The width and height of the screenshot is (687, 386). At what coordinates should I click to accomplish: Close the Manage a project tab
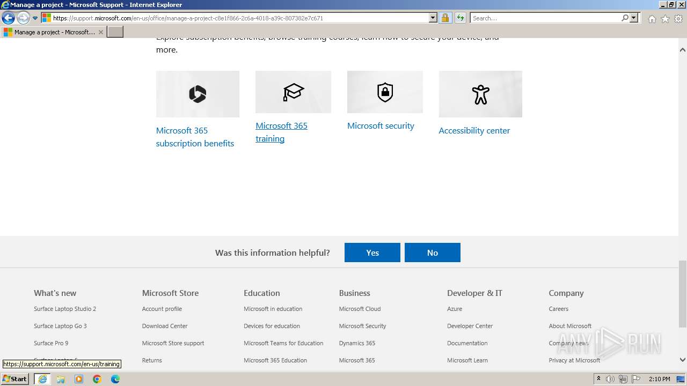[x=101, y=32]
